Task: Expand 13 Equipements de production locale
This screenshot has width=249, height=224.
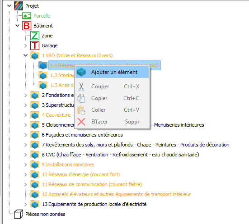Action: click(x=26, y=204)
